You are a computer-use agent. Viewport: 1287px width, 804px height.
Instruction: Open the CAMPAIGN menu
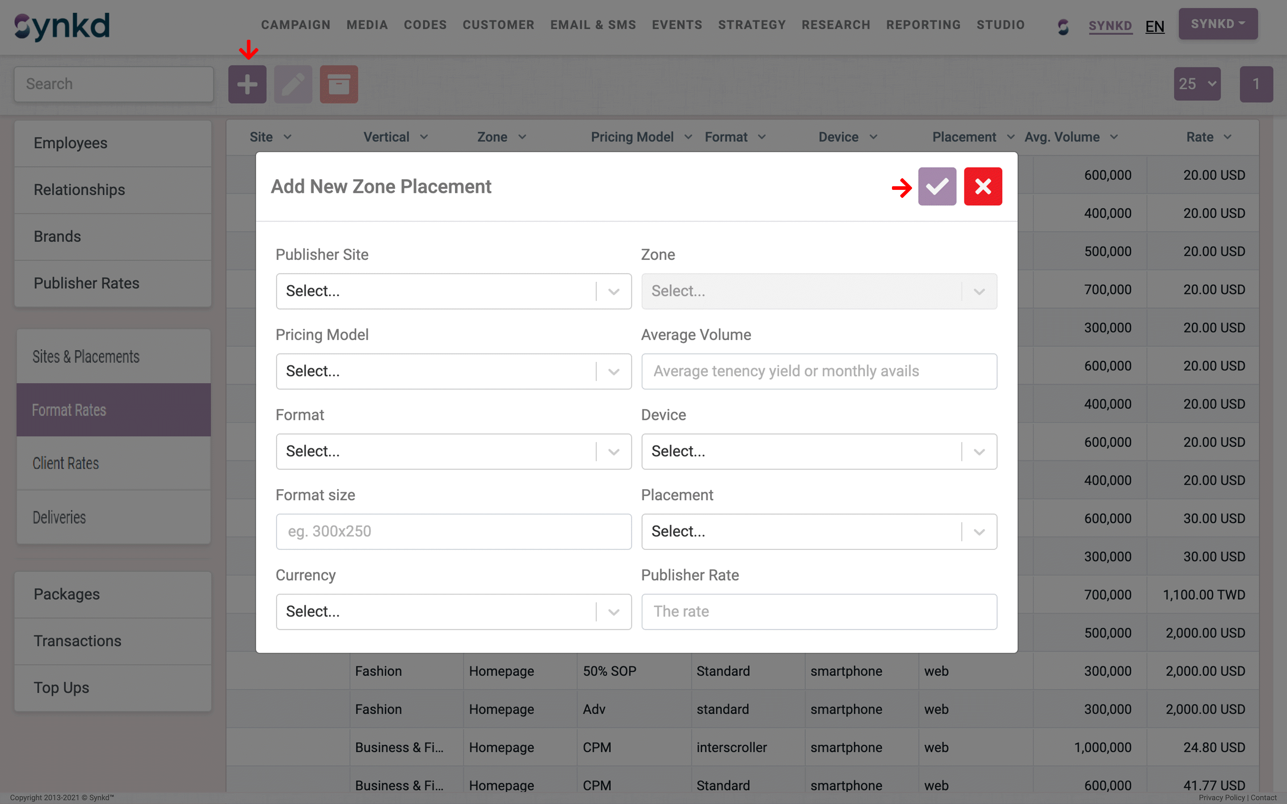pyautogui.click(x=296, y=25)
